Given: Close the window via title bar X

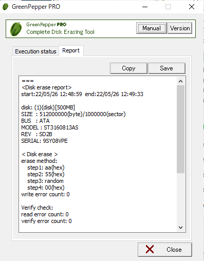Looking at the screenshot, I should click(x=192, y=7).
